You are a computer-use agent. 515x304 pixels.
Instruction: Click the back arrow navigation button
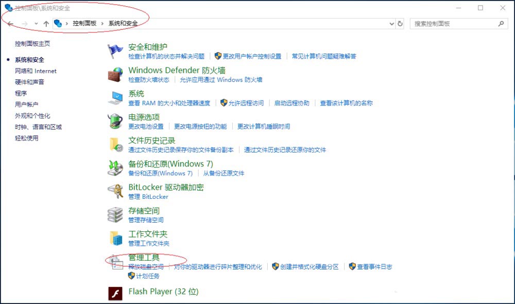point(10,24)
